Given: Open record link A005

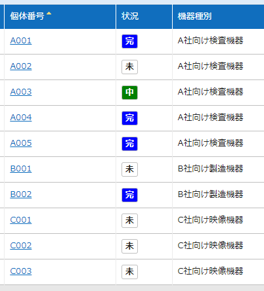Looking at the screenshot, I should 21,143.
